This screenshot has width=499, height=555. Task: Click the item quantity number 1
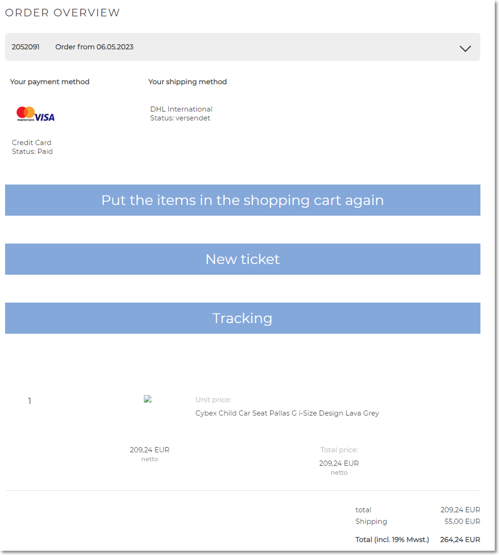pyautogui.click(x=29, y=401)
